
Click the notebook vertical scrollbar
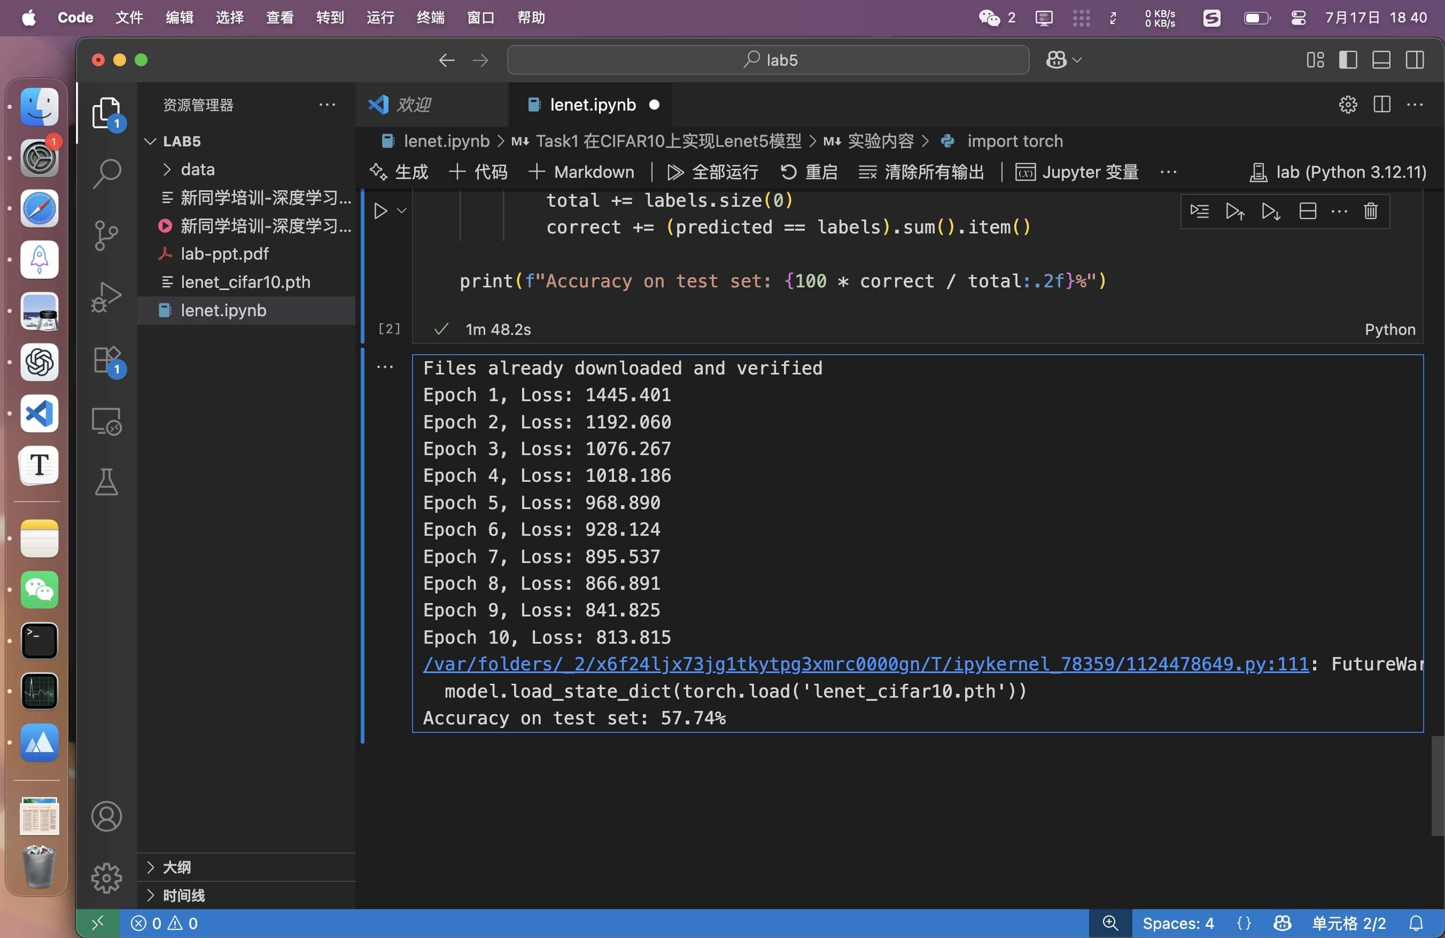point(1437,785)
